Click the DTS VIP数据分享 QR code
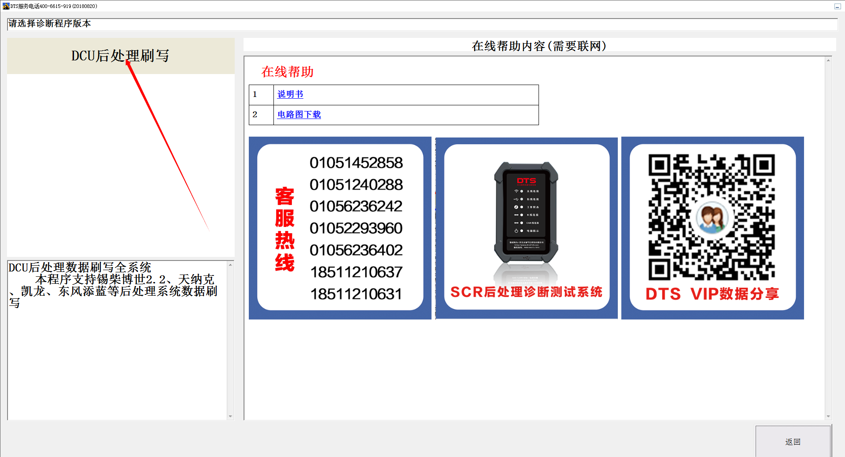This screenshot has height=457, width=845. [x=712, y=228]
